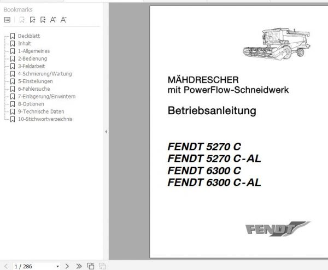The height and width of the screenshot is (270, 328).
Task: Open the Inhalt bookmark
Action: click(25, 44)
